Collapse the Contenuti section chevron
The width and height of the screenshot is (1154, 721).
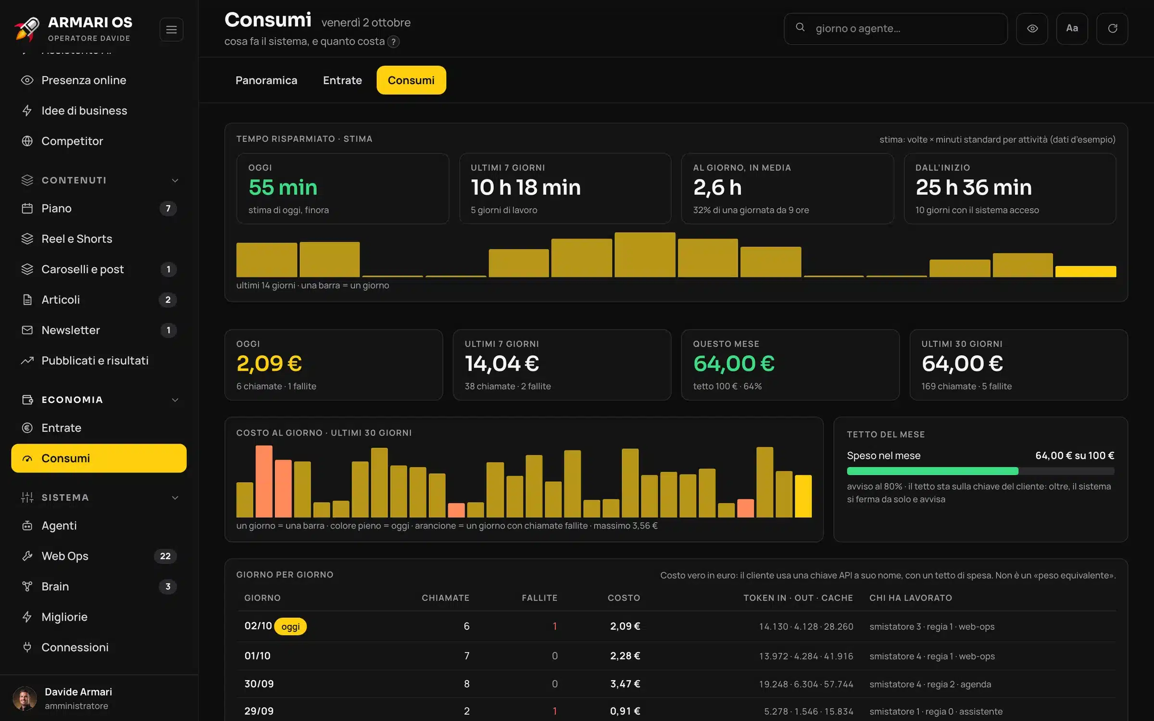coord(175,180)
